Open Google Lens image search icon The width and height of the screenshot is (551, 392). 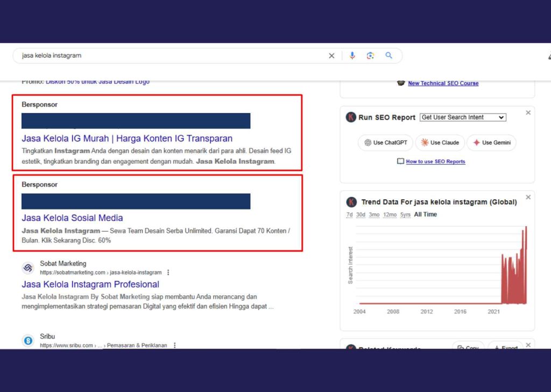click(370, 55)
